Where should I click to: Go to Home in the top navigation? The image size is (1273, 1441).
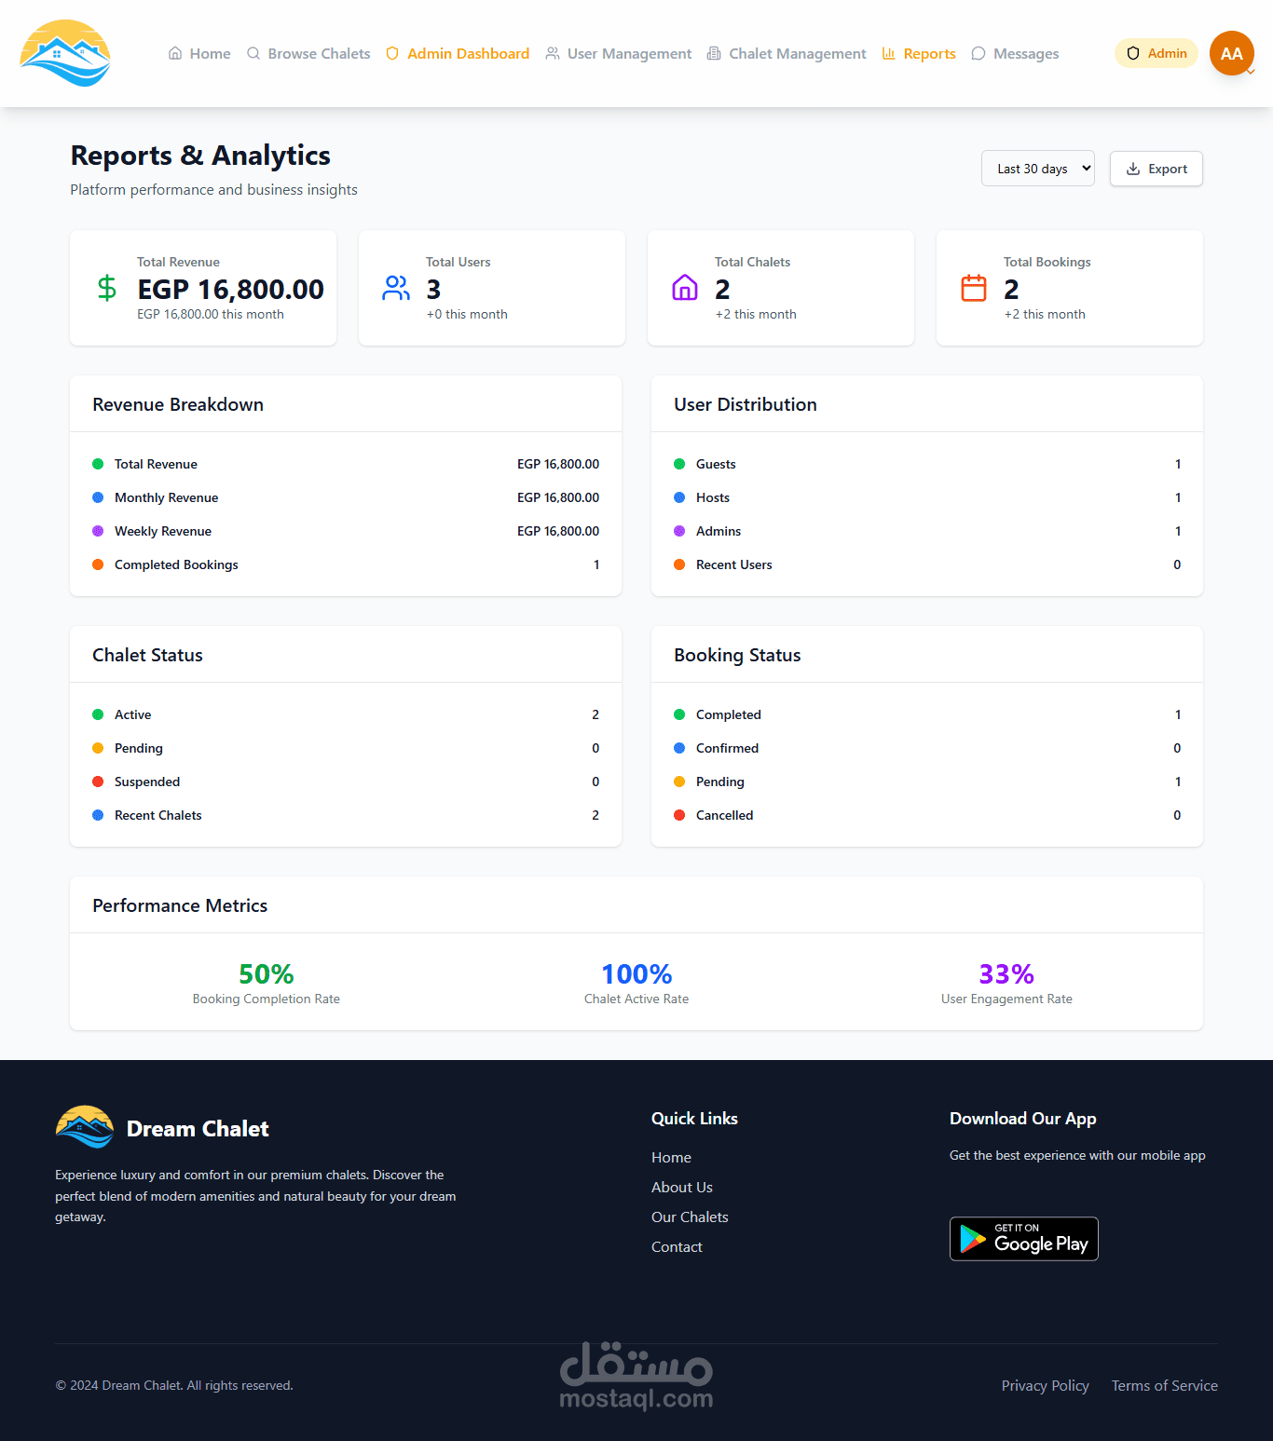coord(199,53)
